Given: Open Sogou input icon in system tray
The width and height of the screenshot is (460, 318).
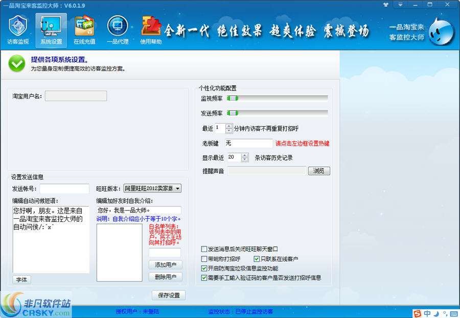Looking at the screenshot, I should tap(417, 312).
